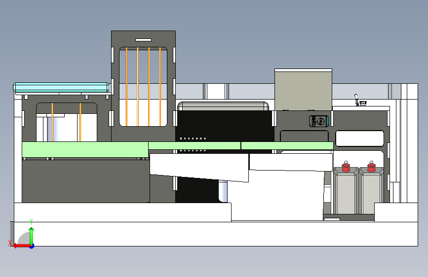This screenshot has height=277, width=428.
Task: Select the beige box on the counter
Action: [x=303, y=90]
